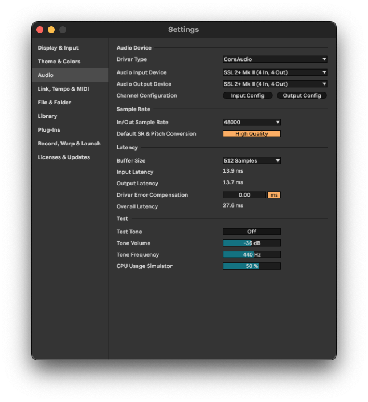
Task: Click the Output Latency value 13.7 ms
Action: pos(233,182)
